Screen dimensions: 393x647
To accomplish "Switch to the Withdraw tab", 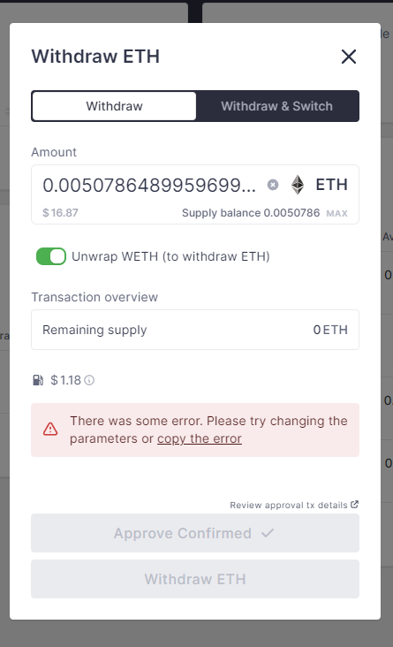I will coord(114,106).
